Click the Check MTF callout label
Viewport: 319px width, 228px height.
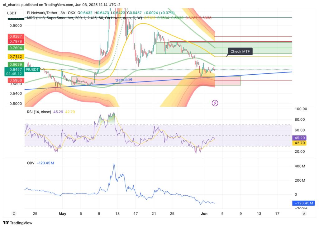tap(240, 52)
